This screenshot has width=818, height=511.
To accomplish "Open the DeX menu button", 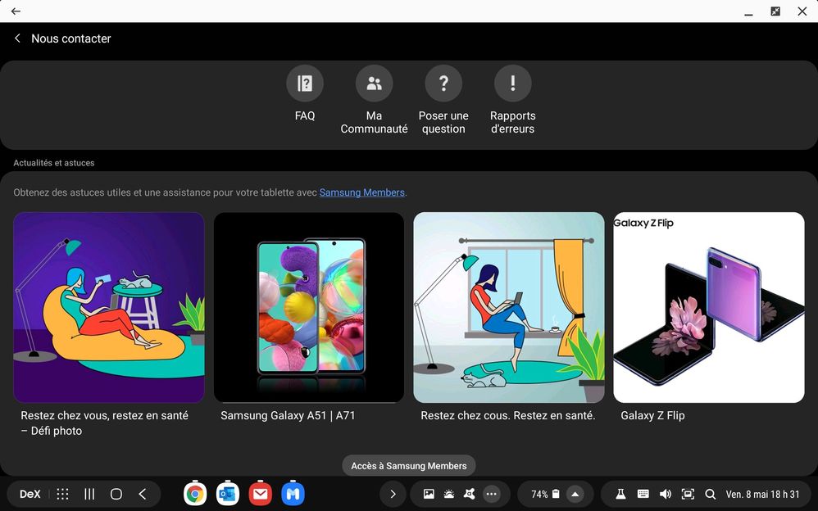I will (x=30, y=495).
